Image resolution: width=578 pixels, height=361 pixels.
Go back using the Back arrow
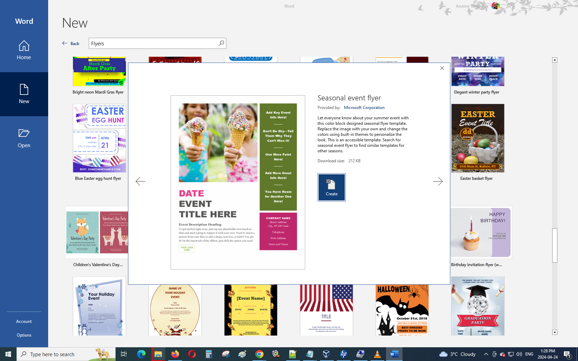pyautogui.click(x=71, y=43)
